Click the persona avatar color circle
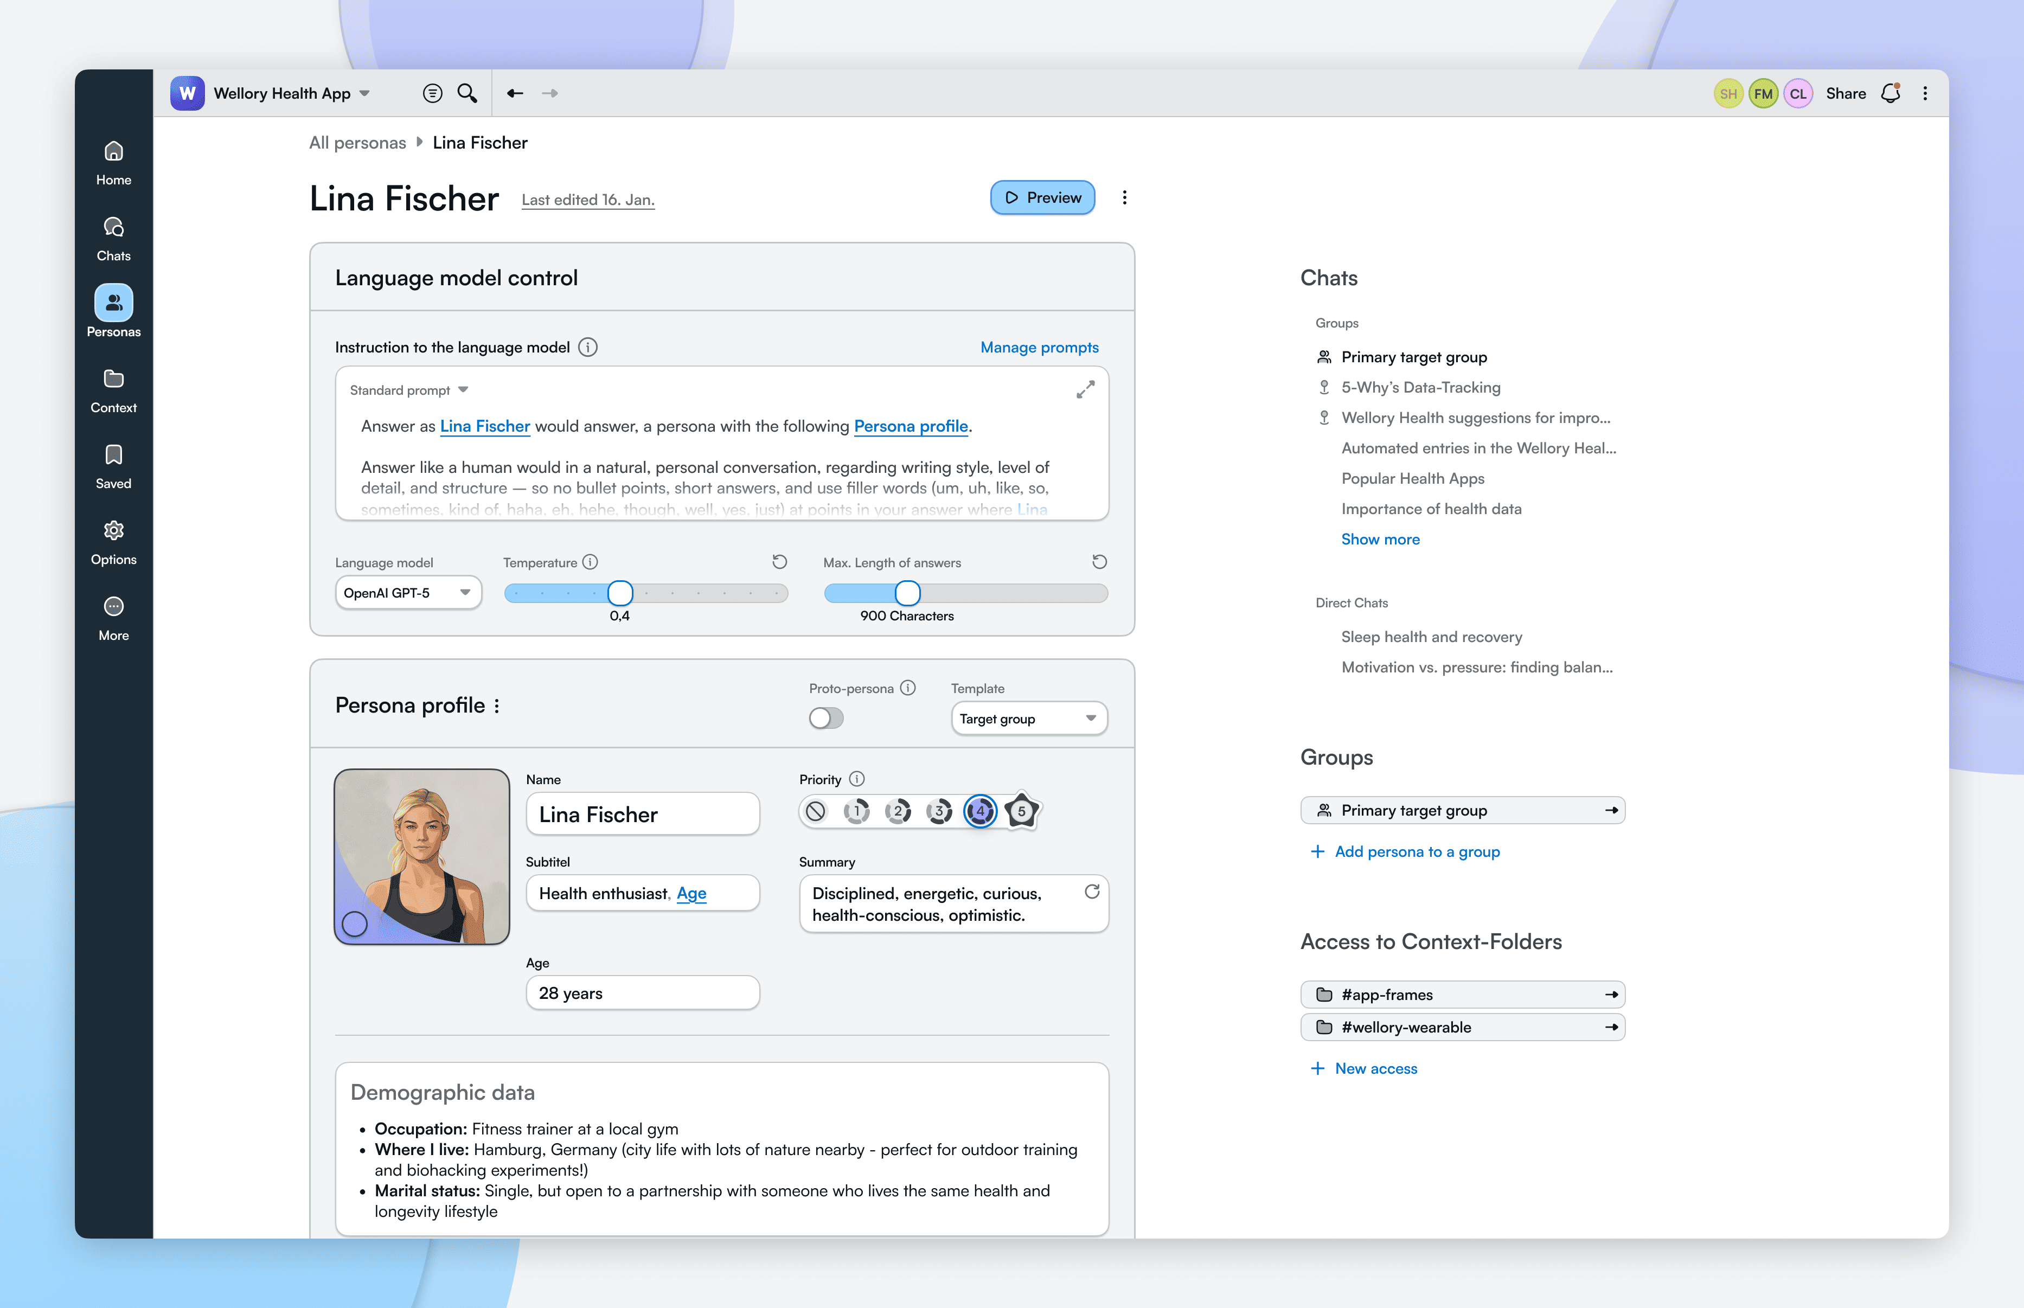The height and width of the screenshot is (1308, 2024). (x=355, y=924)
